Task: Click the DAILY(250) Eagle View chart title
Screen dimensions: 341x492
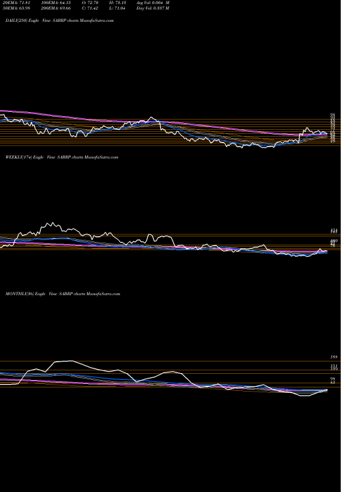Action: 59,20
